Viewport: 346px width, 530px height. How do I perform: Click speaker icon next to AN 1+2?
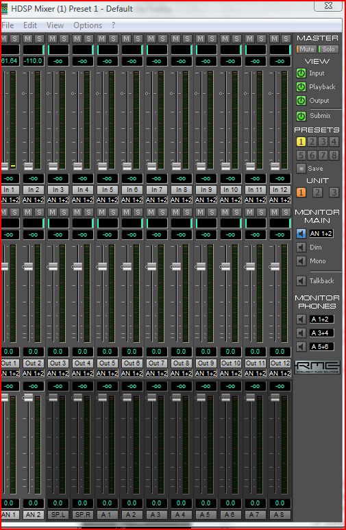301,234
